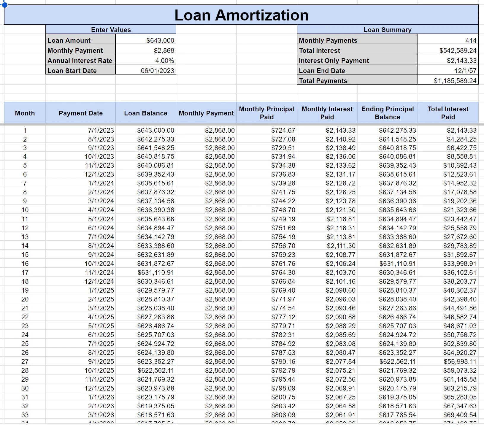Click the Enter Values section header

[x=111, y=30]
